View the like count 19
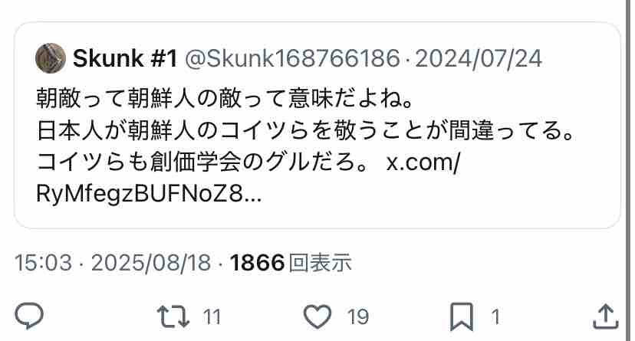The image size is (635, 341). point(358,316)
